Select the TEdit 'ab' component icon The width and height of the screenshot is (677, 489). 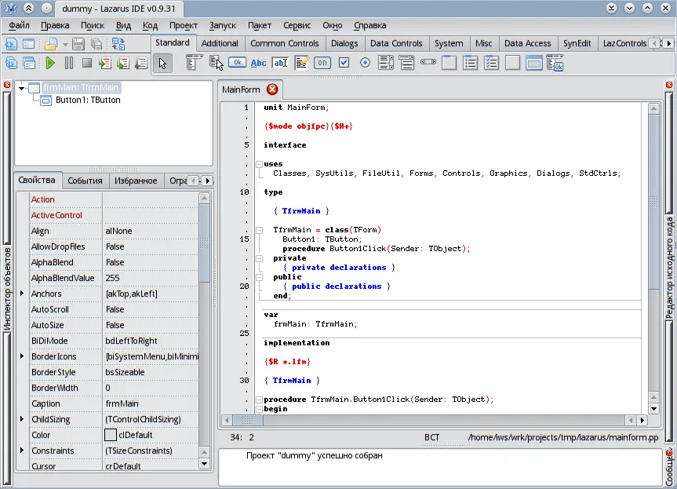coord(280,63)
